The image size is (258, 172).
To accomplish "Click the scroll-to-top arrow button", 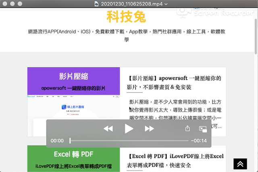I will point(240,164).
